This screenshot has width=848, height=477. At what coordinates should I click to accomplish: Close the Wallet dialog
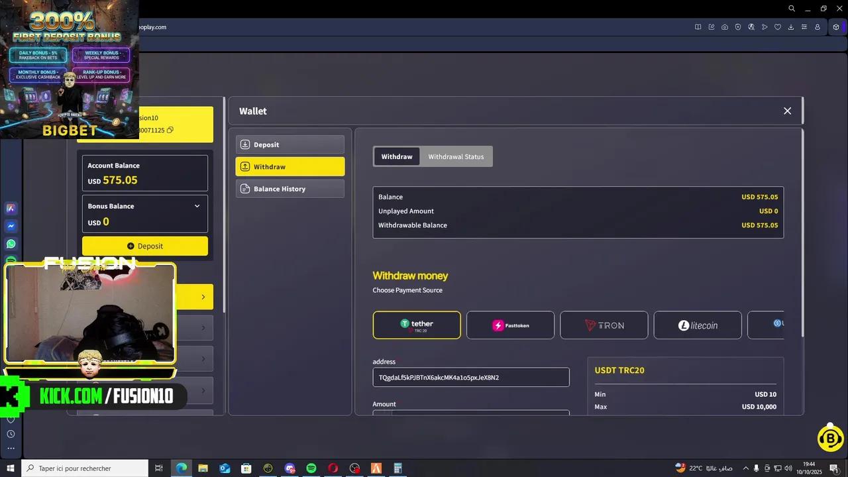click(x=787, y=111)
